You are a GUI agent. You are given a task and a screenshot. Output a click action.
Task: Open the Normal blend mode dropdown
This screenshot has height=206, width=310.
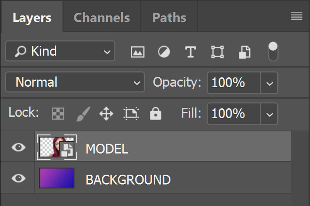point(75,82)
